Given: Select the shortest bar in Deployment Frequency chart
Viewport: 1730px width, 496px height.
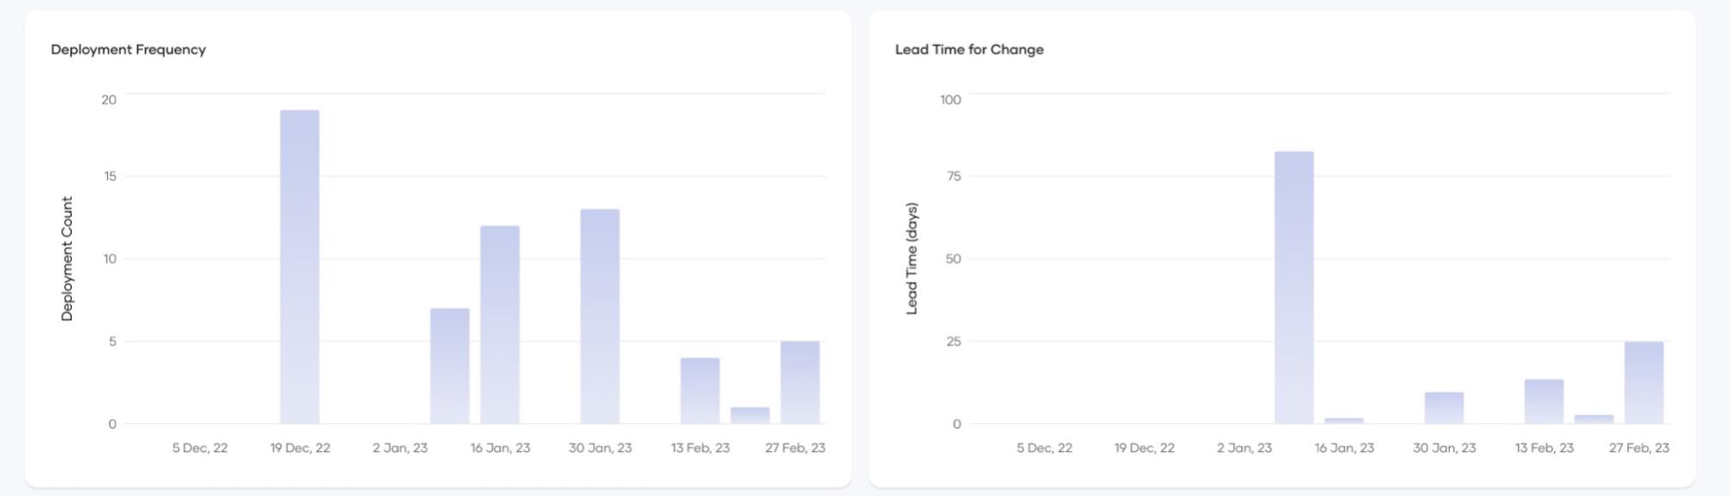Looking at the screenshot, I should pos(749,415).
